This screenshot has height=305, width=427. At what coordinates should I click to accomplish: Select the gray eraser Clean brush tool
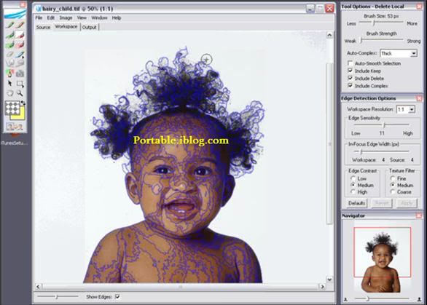click(x=9, y=54)
